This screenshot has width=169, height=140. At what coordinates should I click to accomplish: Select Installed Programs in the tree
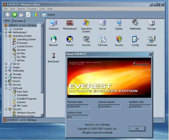tap(26, 99)
